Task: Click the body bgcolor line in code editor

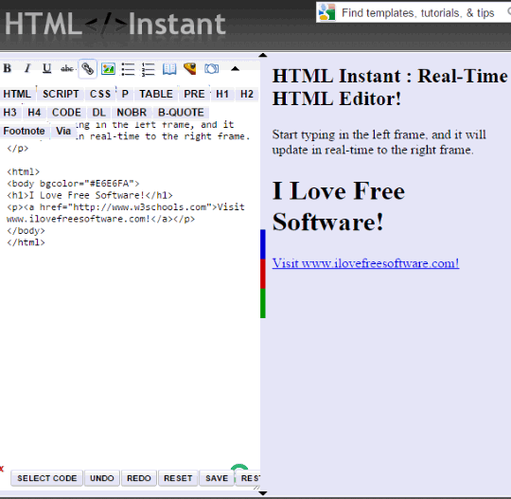Action: coord(73,184)
